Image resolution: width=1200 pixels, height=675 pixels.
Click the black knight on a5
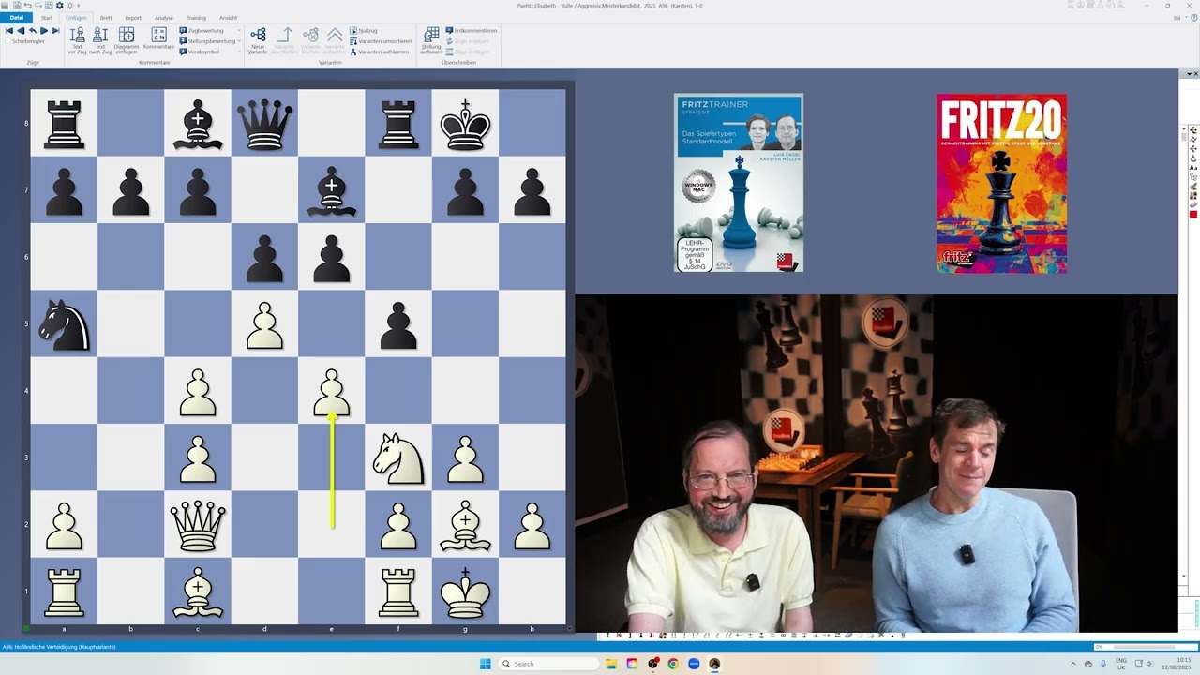pos(64,323)
